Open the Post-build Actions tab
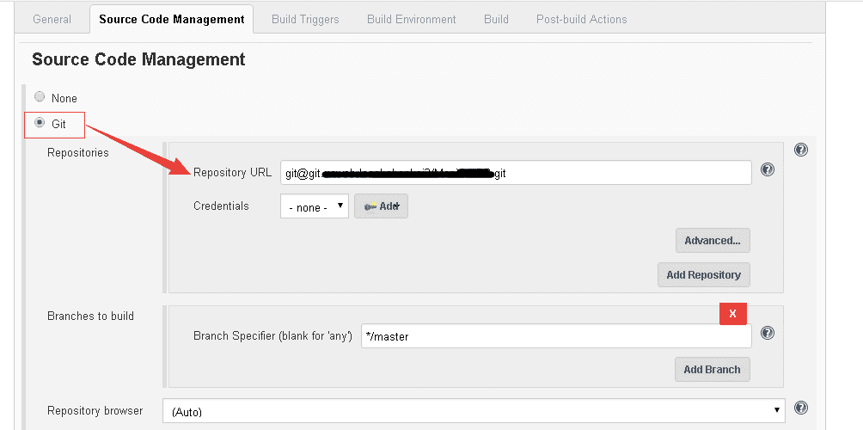This screenshot has height=430, width=863. pos(581,19)
